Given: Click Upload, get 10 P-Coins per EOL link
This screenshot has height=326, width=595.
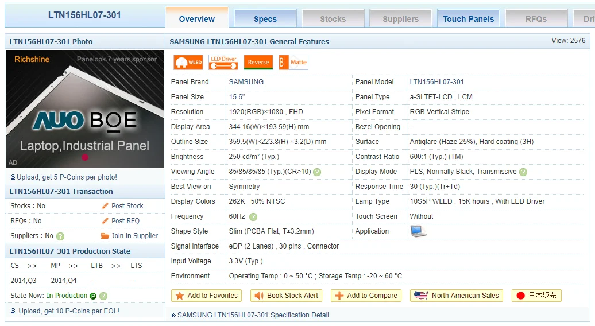Looking at the screenshot, I should point(69,311).
